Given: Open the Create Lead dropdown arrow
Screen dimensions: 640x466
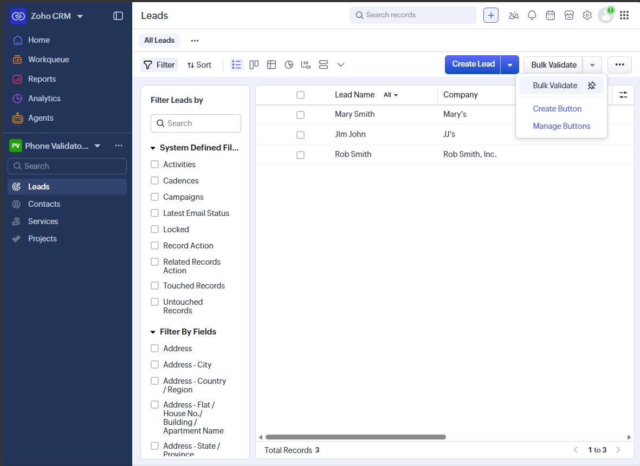Looking at the screenshot, I should click(x=510, y=65).
